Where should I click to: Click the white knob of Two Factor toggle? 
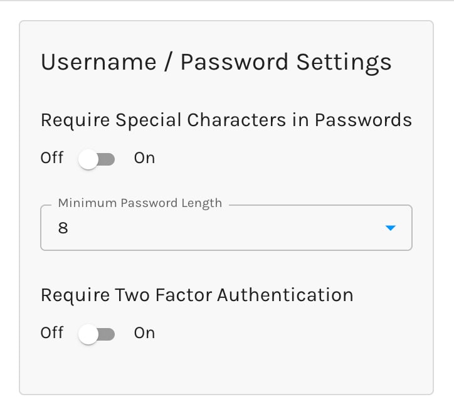(x=88, y=334)
